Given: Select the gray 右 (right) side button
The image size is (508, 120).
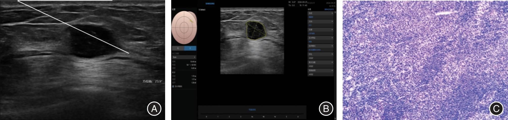Looking at the screenshot, I should point(178,48).
